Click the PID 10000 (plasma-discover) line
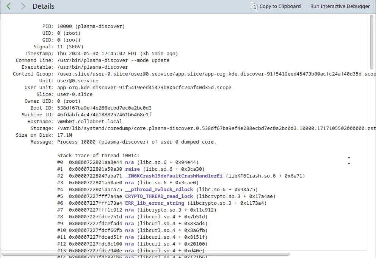This screenshot has width=376, height=258. [84, 26]
